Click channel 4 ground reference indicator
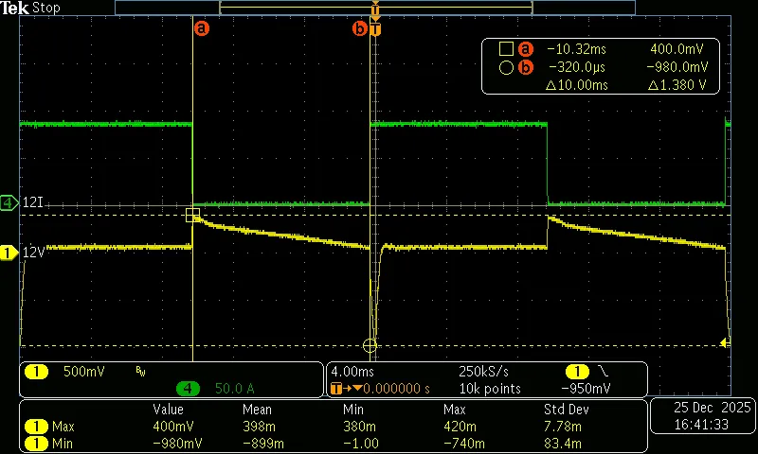This screenshot has height=454, width=758. [x=9, y=203]
